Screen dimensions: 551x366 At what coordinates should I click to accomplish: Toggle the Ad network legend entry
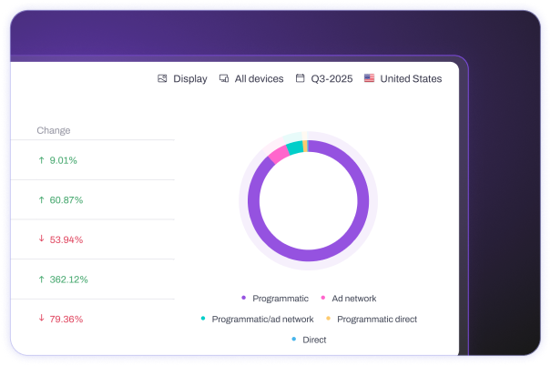pos(349,299)
